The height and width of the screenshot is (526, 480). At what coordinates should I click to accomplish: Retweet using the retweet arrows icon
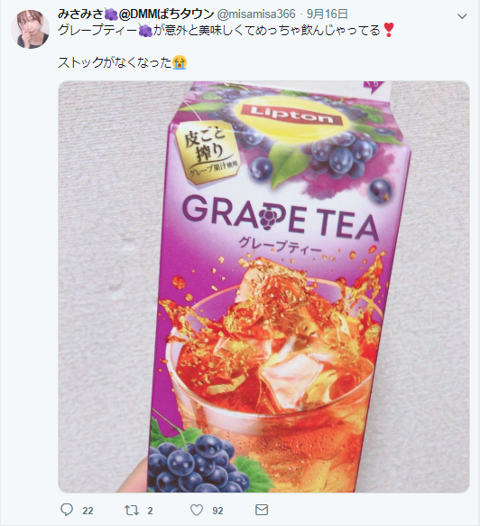point(131,511)
